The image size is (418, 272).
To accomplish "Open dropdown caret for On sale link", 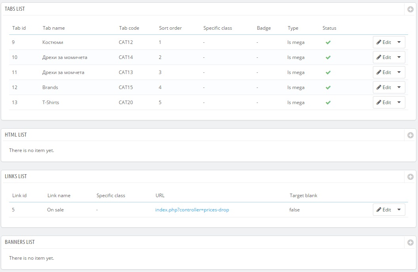I will click(399, 210).
